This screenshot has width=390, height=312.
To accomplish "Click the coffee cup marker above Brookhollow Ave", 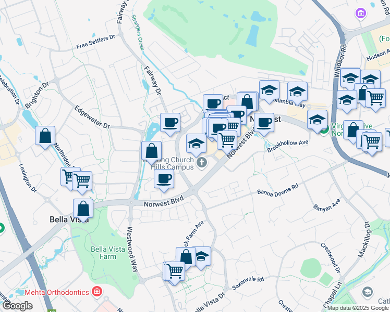I will [x=264, y=124].
